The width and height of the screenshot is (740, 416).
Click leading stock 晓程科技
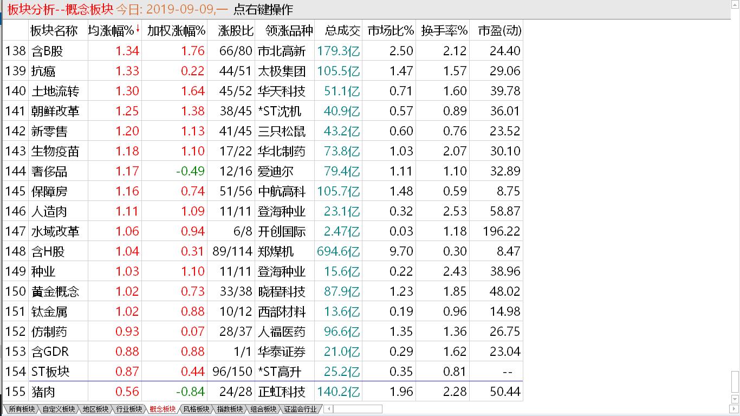tap(282, 292)
